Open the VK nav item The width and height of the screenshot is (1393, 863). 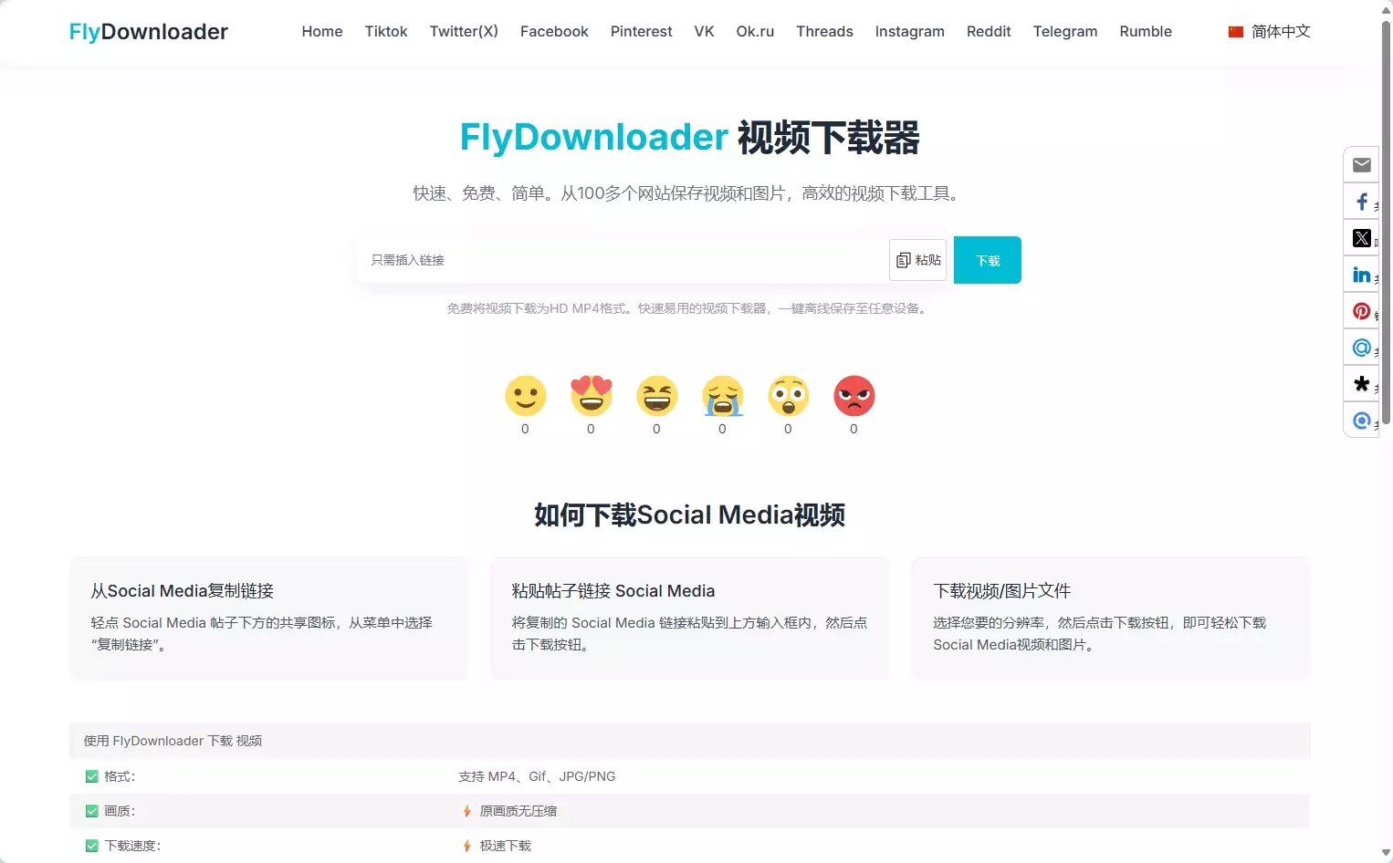704,32
